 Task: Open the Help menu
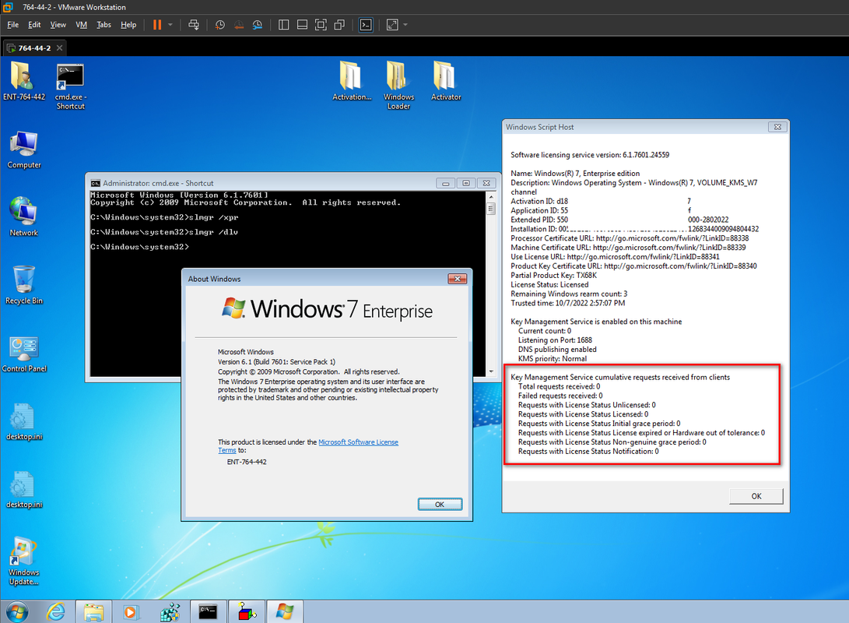(128, 25)
